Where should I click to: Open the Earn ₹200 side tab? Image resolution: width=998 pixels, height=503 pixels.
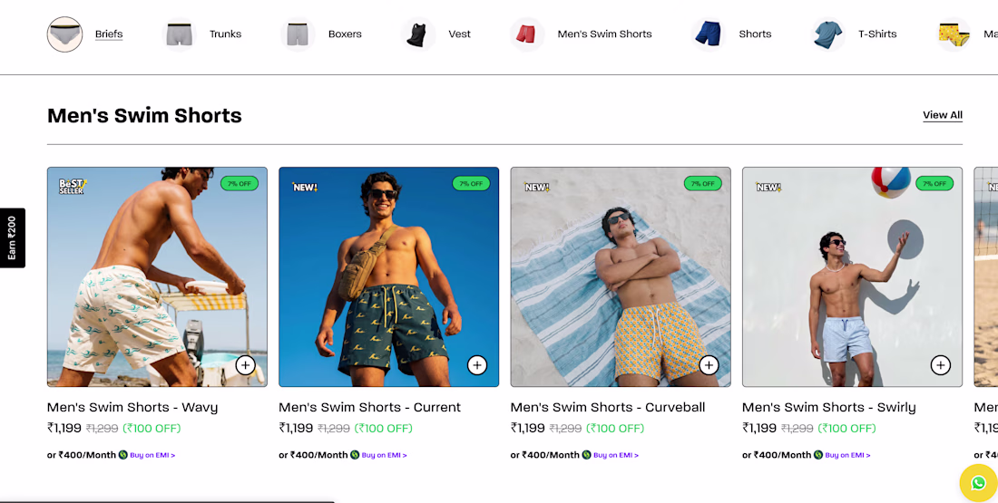pyautogui.click(x=12, y=237)
